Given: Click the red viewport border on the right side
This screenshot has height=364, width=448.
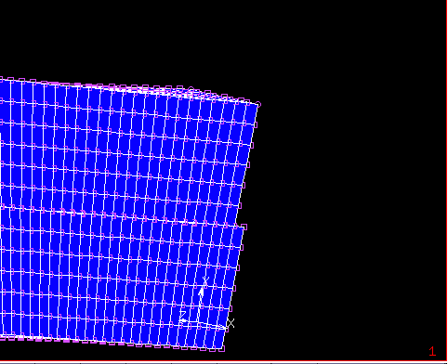Looking at the screenshot, I should (x=446, y=179).
